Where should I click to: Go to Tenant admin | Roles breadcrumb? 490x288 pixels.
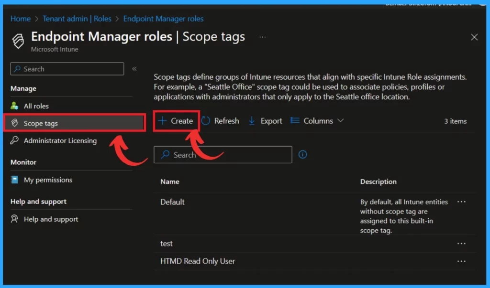[77, 19]
